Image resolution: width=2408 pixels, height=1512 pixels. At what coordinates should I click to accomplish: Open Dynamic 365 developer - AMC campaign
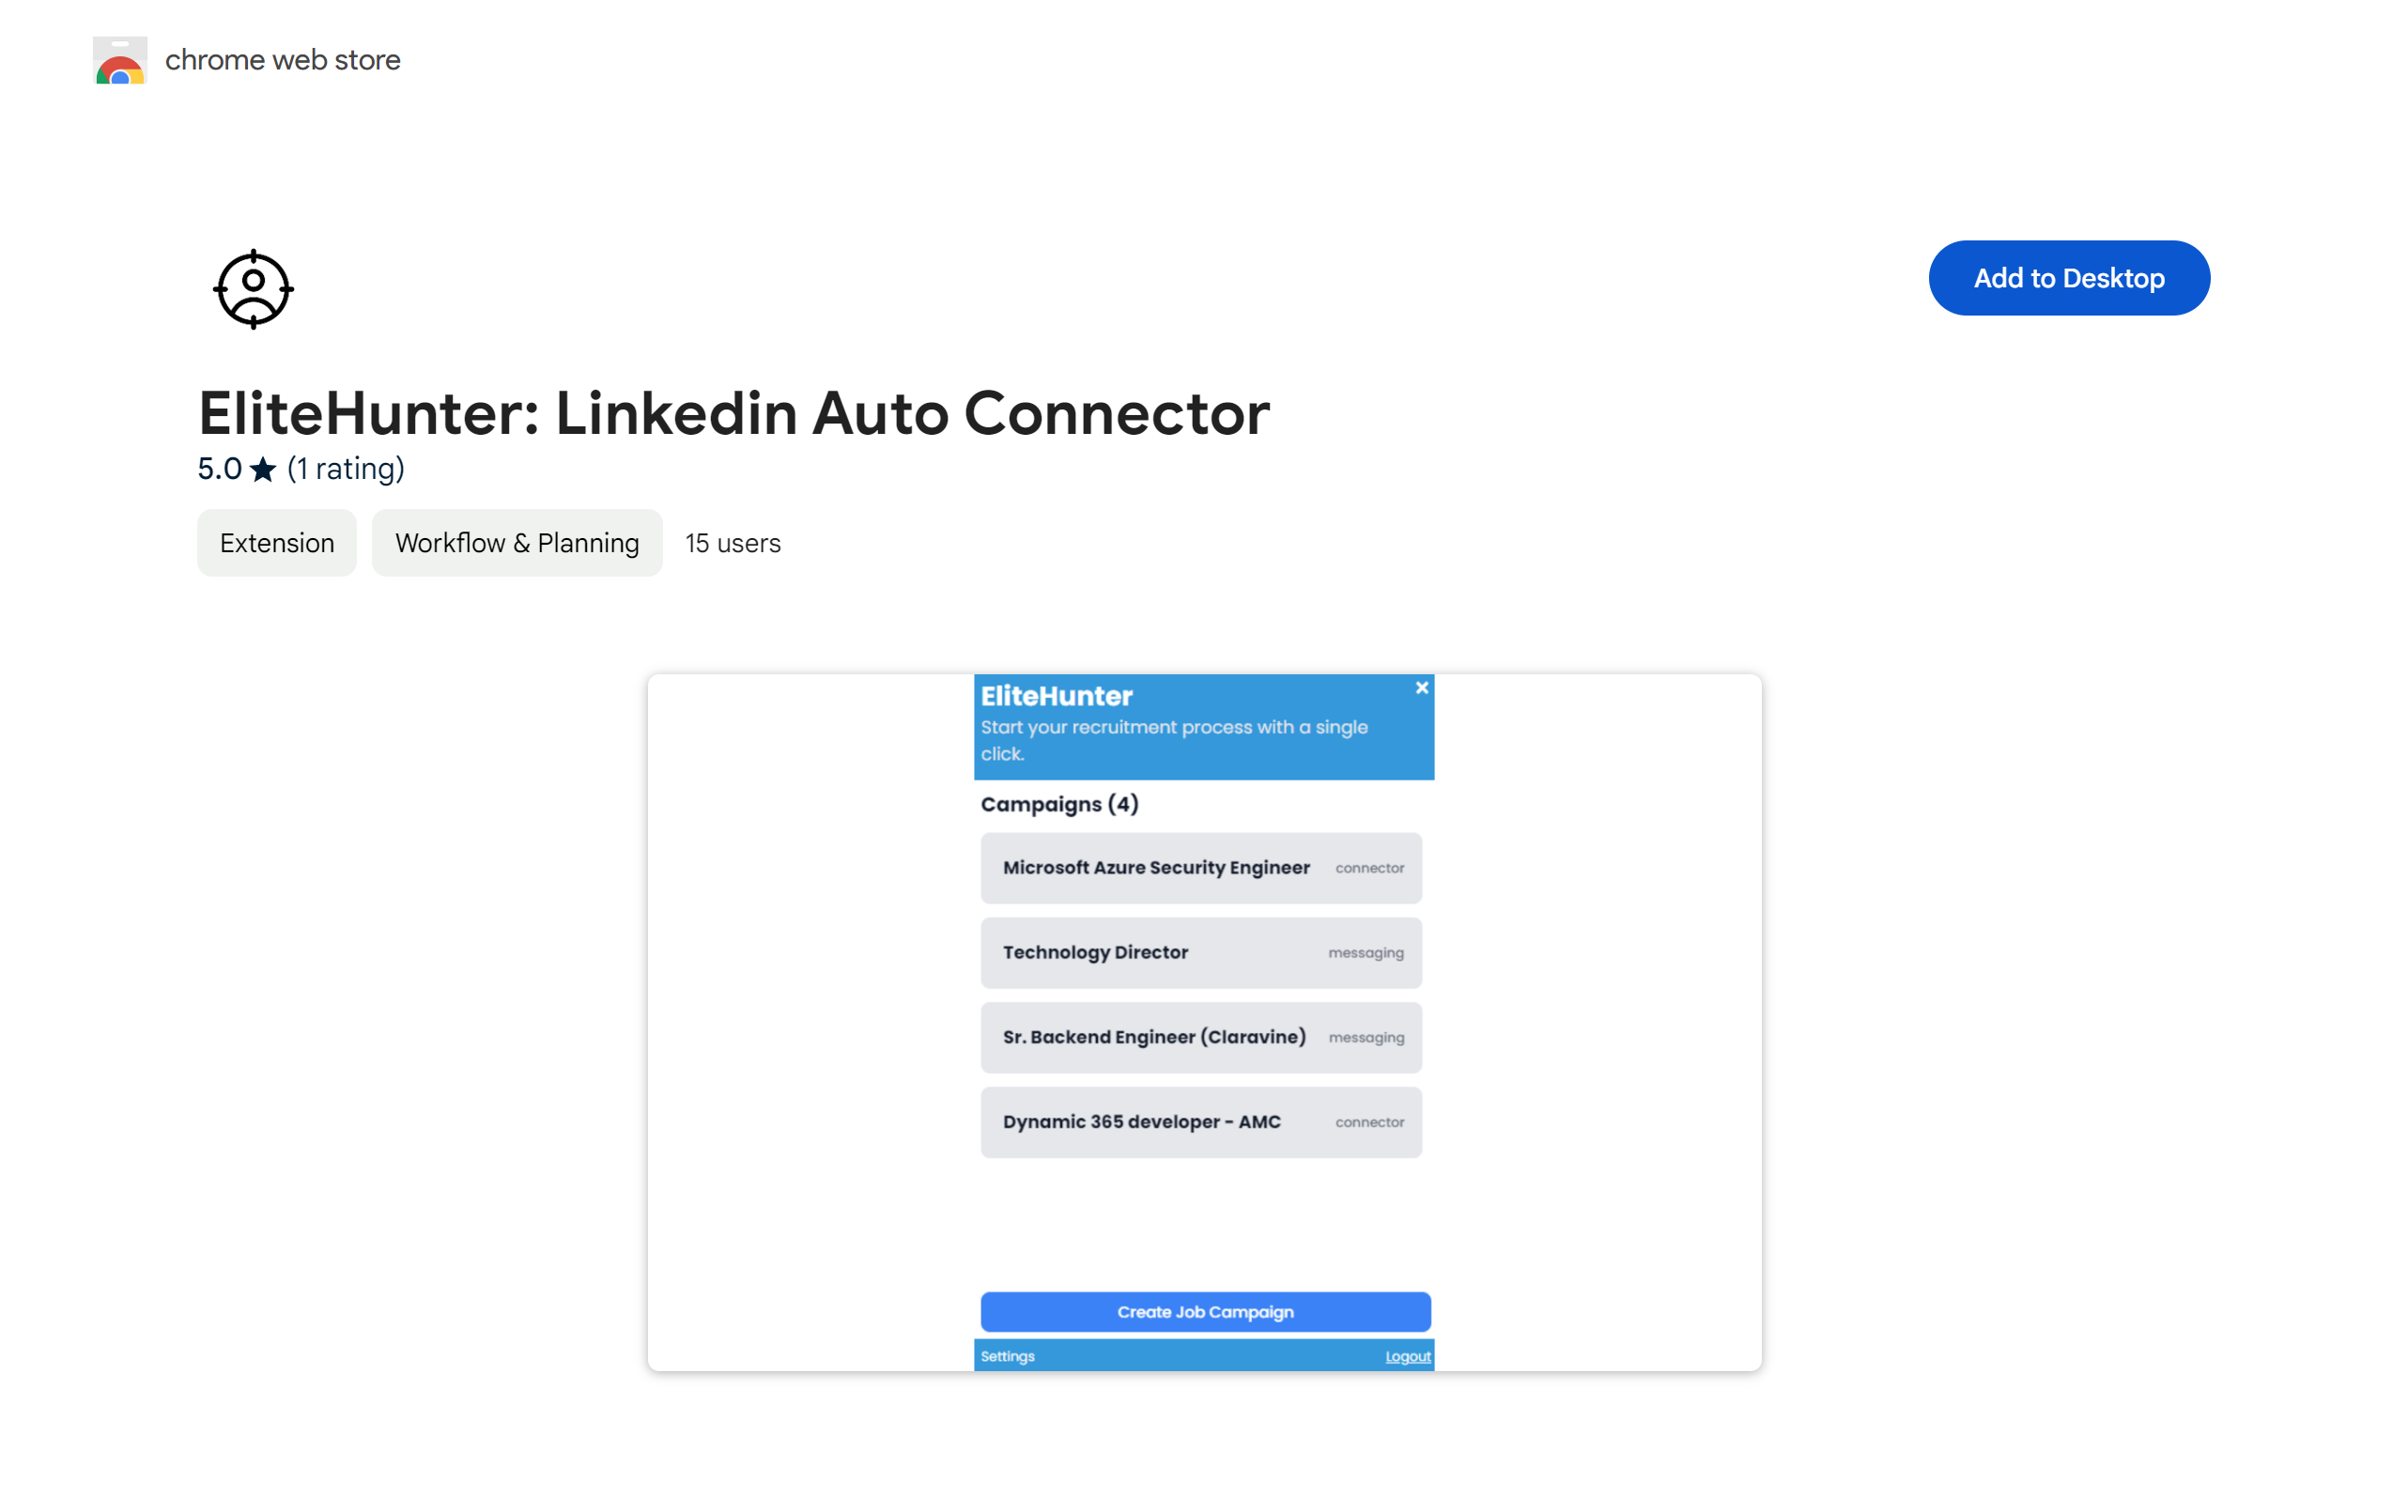tap(1201, 1122)
